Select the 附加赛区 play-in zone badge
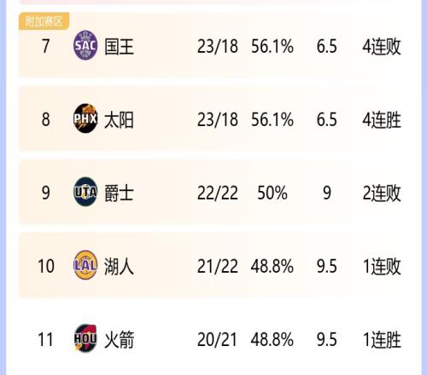The image size is (427, 375). click(x=44, y=21)
